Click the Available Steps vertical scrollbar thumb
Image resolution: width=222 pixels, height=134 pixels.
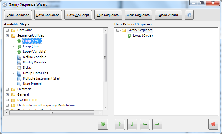pos(105,57)
